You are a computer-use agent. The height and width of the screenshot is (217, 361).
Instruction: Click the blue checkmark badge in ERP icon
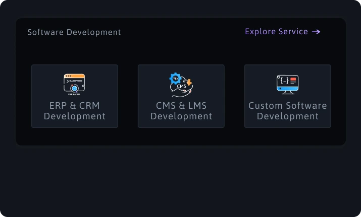click(74, 88)
